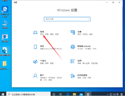Open the System (系统) laptop icon
The width and height of the screenshot is (125, 96).
35,32
